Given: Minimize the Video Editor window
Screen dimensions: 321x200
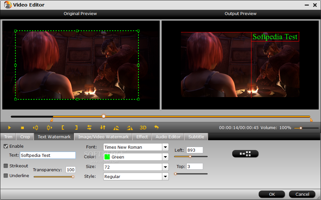Looking at the screenshot, I should pos(307,5).
